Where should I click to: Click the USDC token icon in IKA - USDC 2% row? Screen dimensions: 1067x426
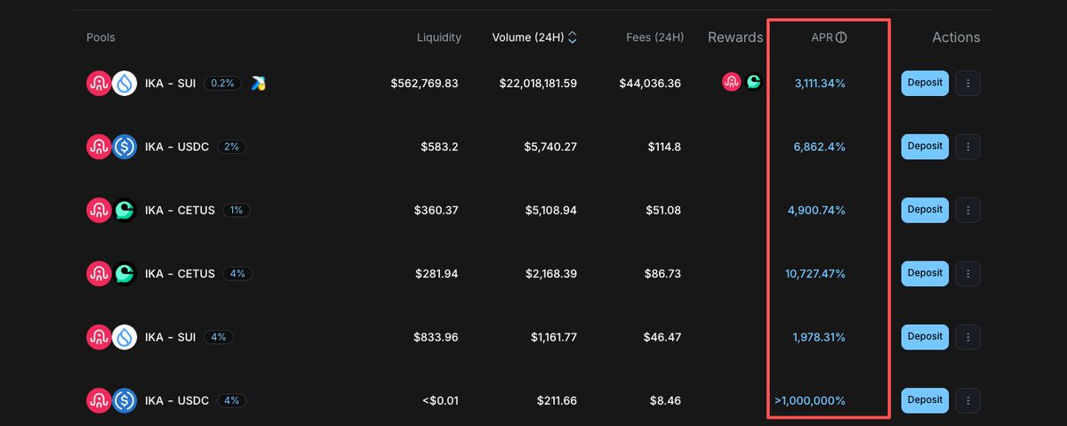pyautogui.click(x=124, y=147)
